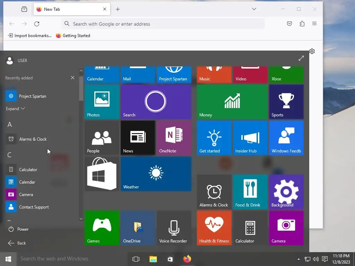The image size is (355, 266).
Task: Open the USER account menu
Action: pyautogui.click(x=17, y=60)
